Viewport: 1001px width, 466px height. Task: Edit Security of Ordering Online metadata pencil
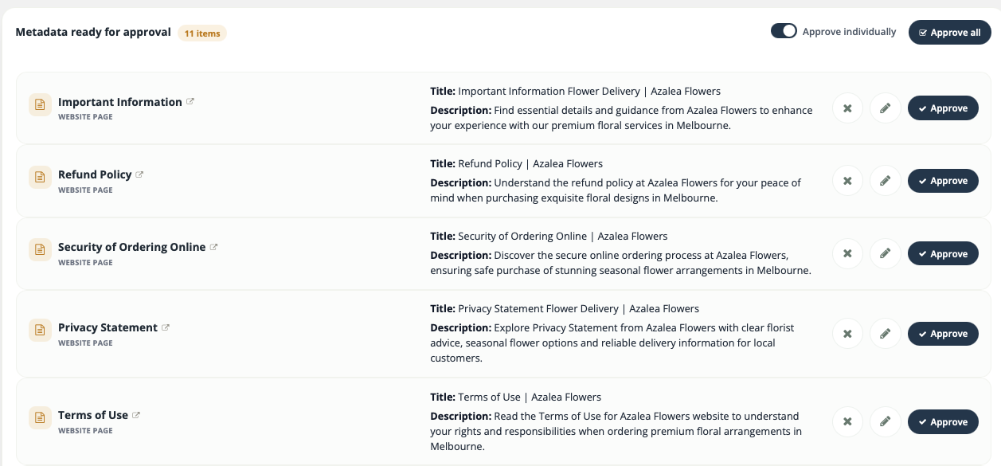pyautogui.click(x=885, y=254)
